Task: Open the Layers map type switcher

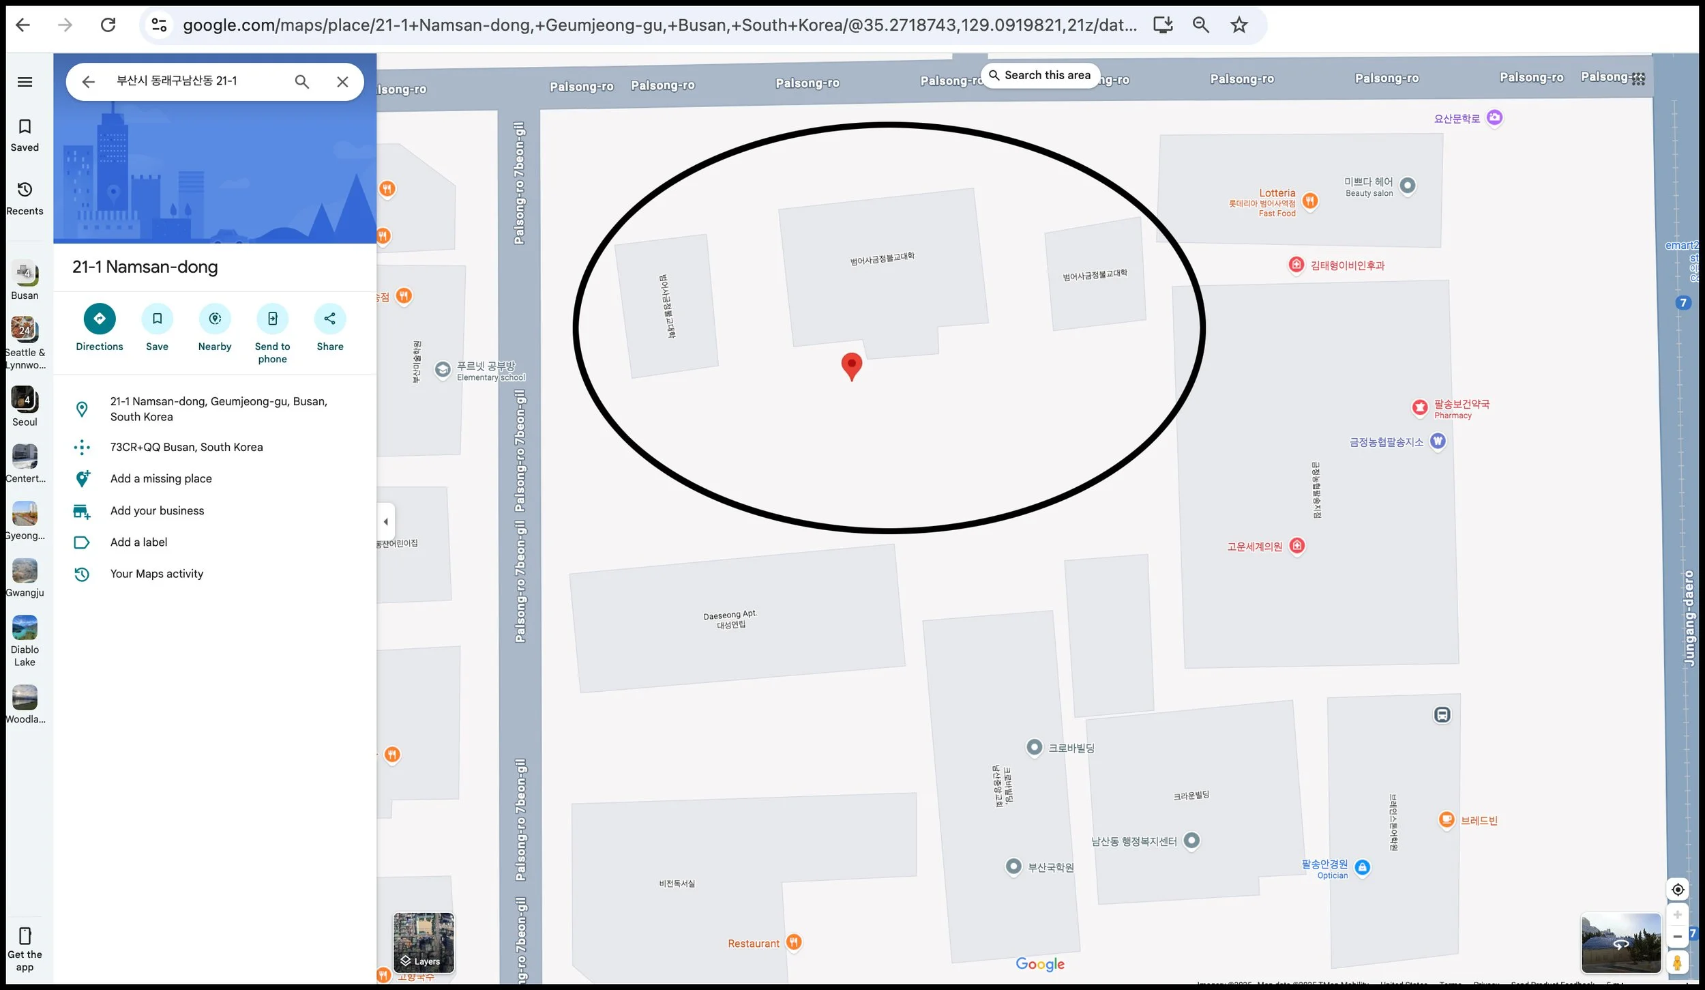Action: point(424,943)
